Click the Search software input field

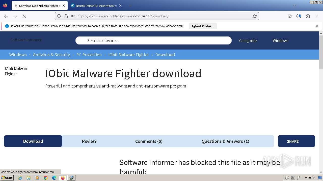pyautogui.click(x=153, y=40)
